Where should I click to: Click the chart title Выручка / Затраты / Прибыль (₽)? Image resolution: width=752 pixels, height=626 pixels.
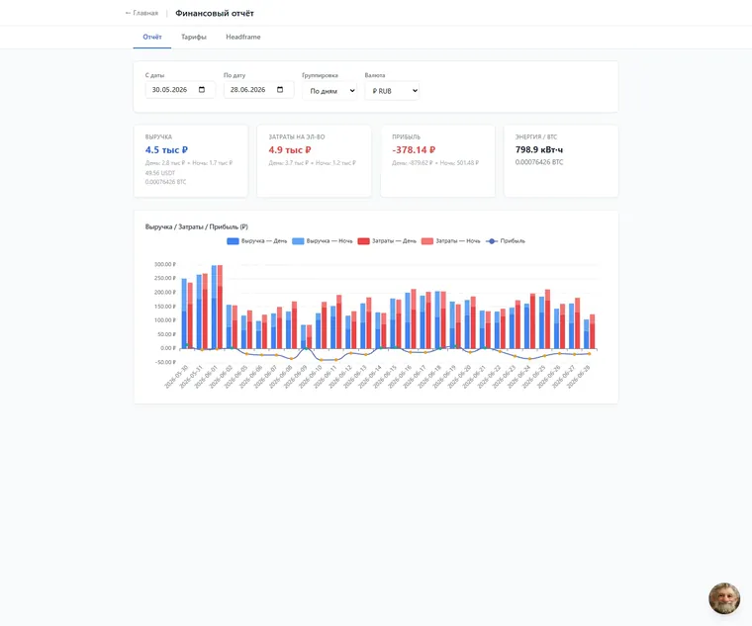[x=197, y=226]
